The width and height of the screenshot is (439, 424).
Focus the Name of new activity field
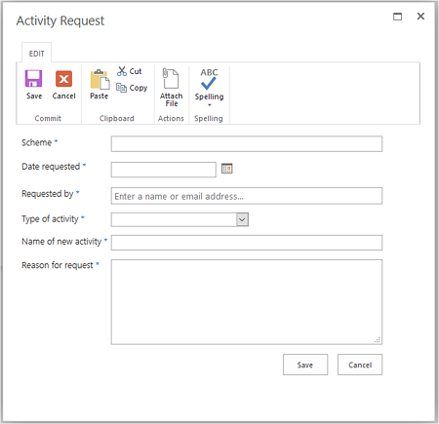(x=247, y=243)
